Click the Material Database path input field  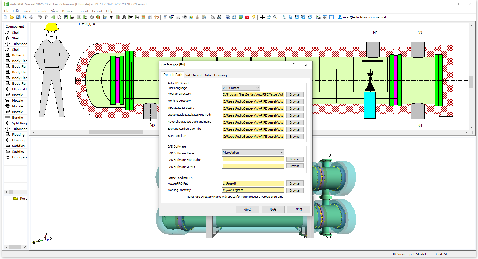pyautogui.click(x=253, y=122)
